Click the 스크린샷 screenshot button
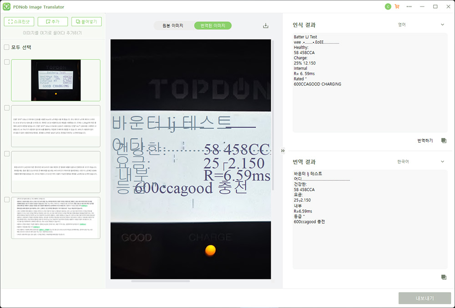The height and width of the screenshot is (308, 455). [19, 22]
